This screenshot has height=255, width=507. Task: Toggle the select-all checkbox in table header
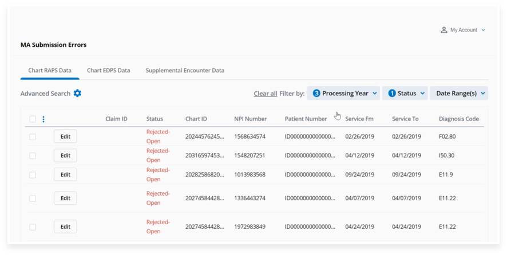tap(33, 119)
